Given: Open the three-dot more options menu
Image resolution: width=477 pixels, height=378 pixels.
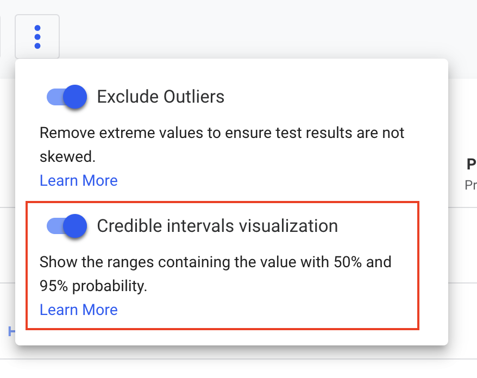Looking at the screenshot, I should tap(37, 36).
